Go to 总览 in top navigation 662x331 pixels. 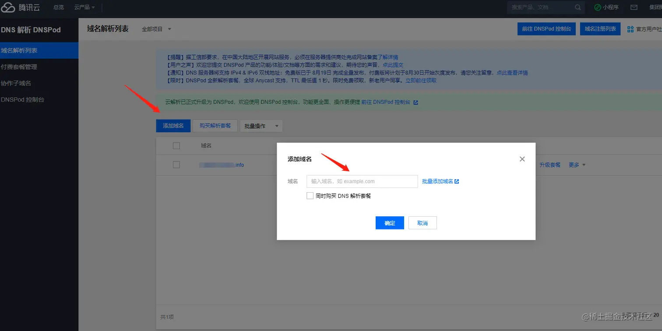pyautogui.click(x=58, y=7)
